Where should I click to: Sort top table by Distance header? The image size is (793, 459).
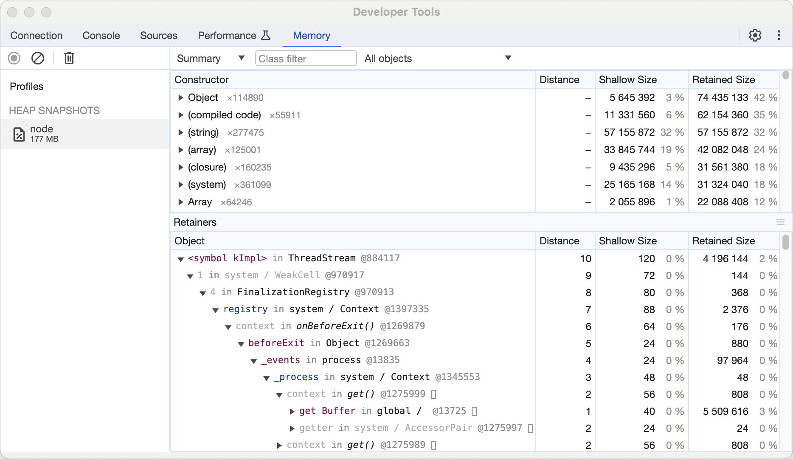(565, 80)
